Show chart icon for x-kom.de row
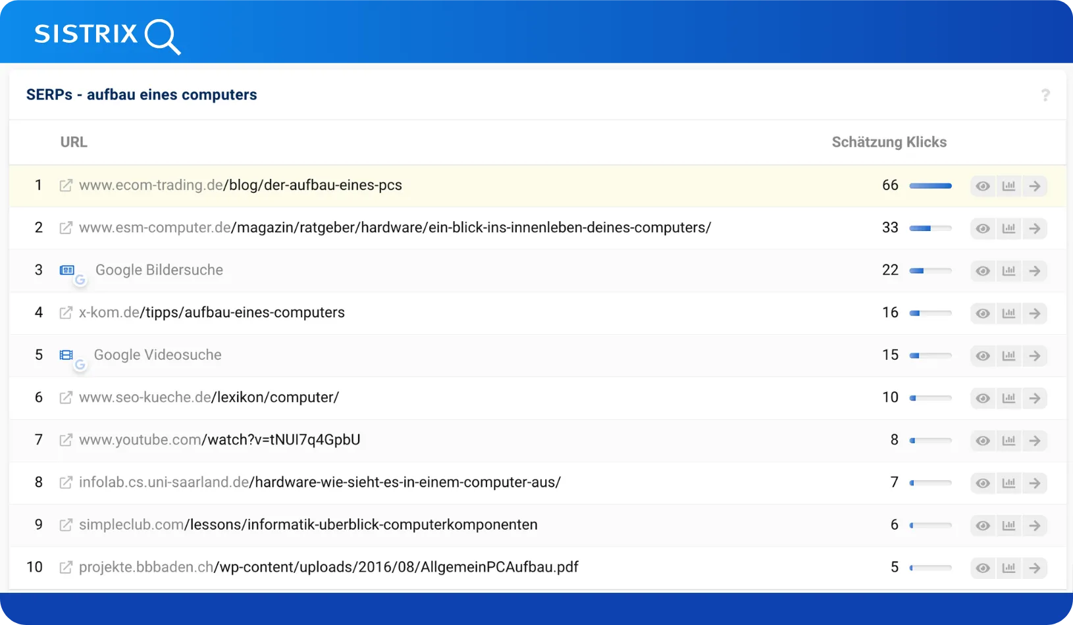 point(1008,313)
